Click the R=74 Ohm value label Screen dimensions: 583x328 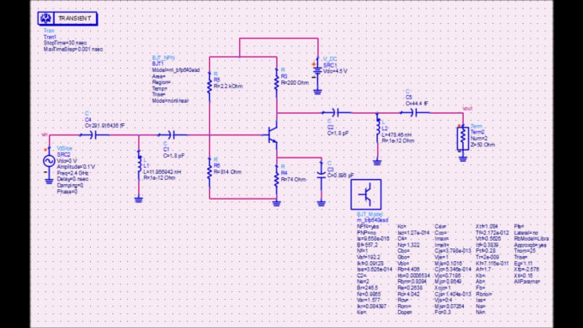coord(294,180)
